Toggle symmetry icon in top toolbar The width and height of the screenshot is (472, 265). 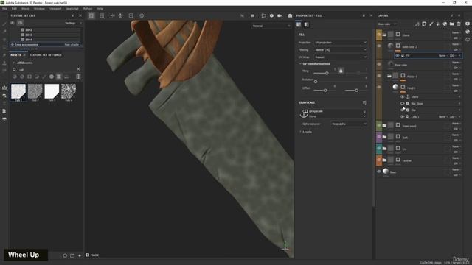112,15
